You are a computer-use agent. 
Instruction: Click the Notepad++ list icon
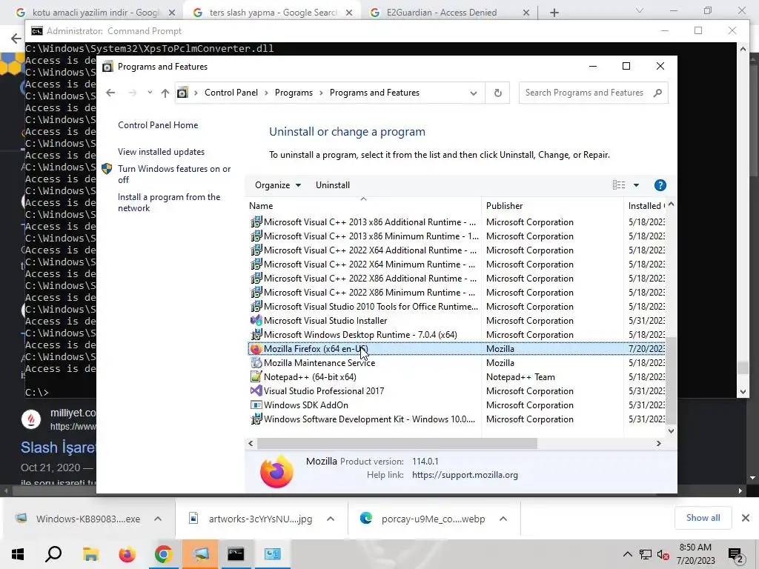tap(256, 377)
